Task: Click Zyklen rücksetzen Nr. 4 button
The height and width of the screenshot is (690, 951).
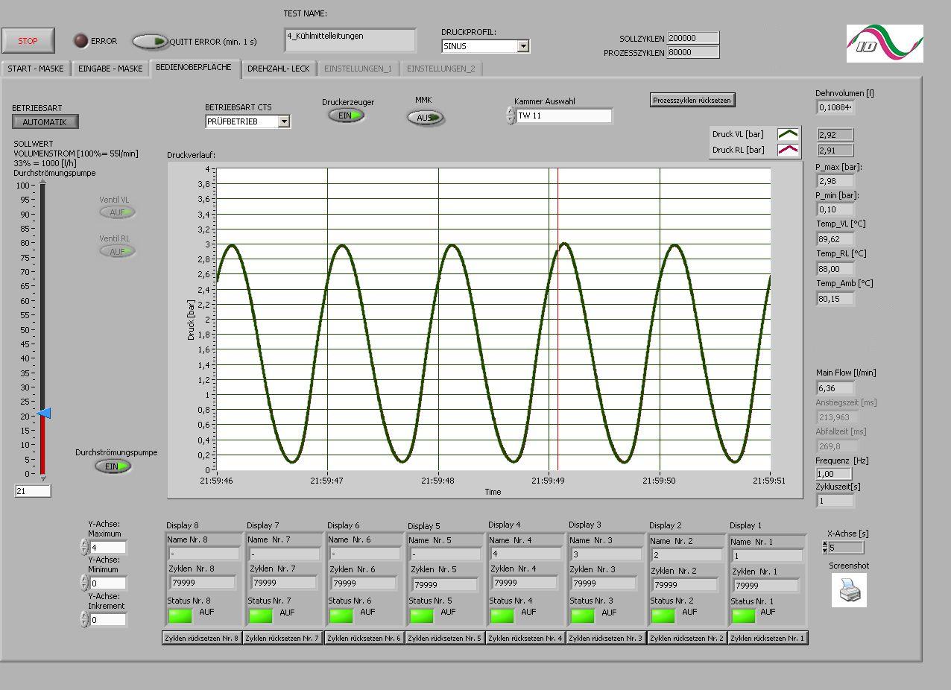Action: coord(525,638)
